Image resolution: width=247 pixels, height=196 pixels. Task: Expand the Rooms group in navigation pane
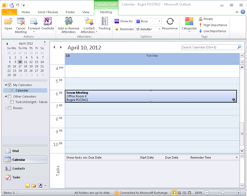coord(6,108)
